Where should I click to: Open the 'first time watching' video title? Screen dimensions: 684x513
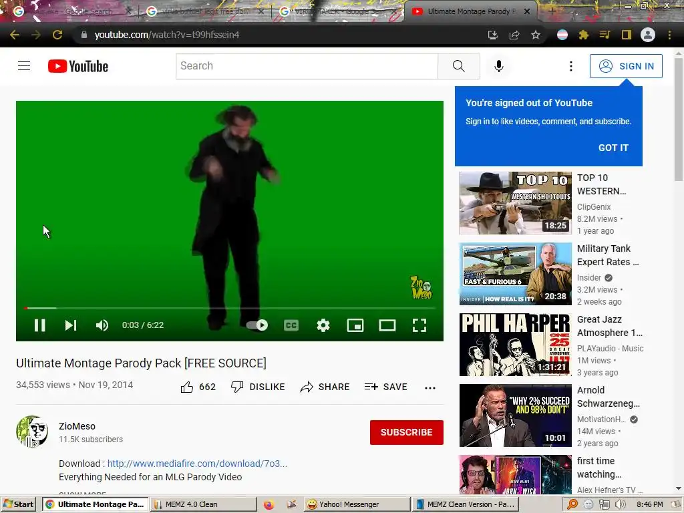598,468
